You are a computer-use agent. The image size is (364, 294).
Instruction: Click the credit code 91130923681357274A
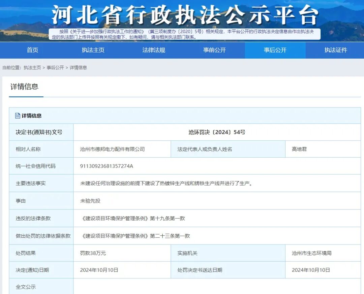[x=107, y=166]
